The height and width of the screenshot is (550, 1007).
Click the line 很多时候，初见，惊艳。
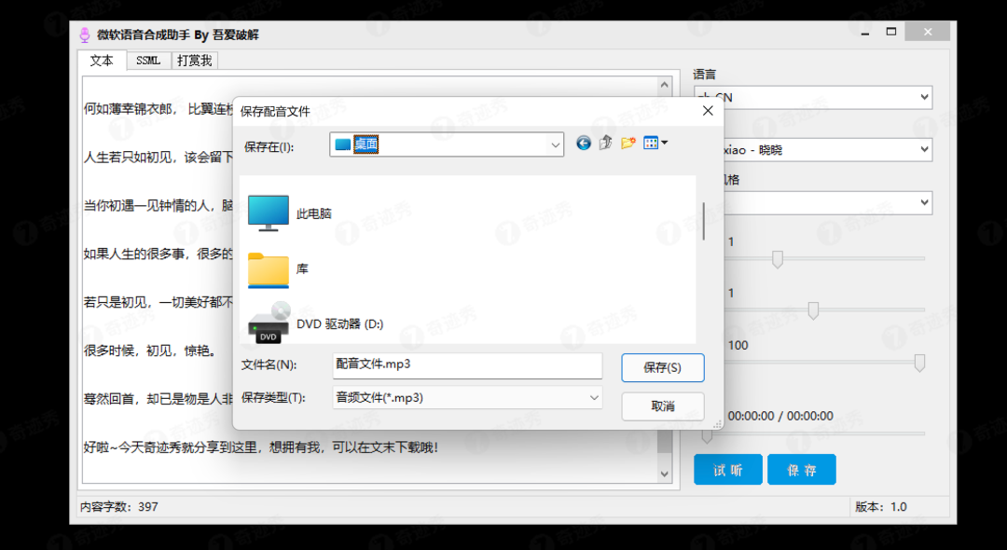pyautogui.click(x=150, y=351)
